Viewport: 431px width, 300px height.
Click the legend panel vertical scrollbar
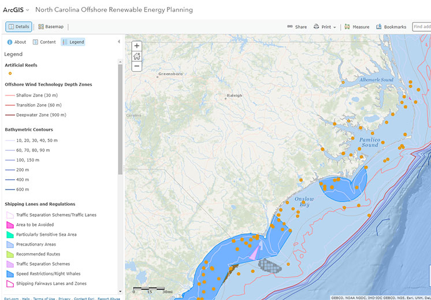pyautogui.click(x=120, y=116)
